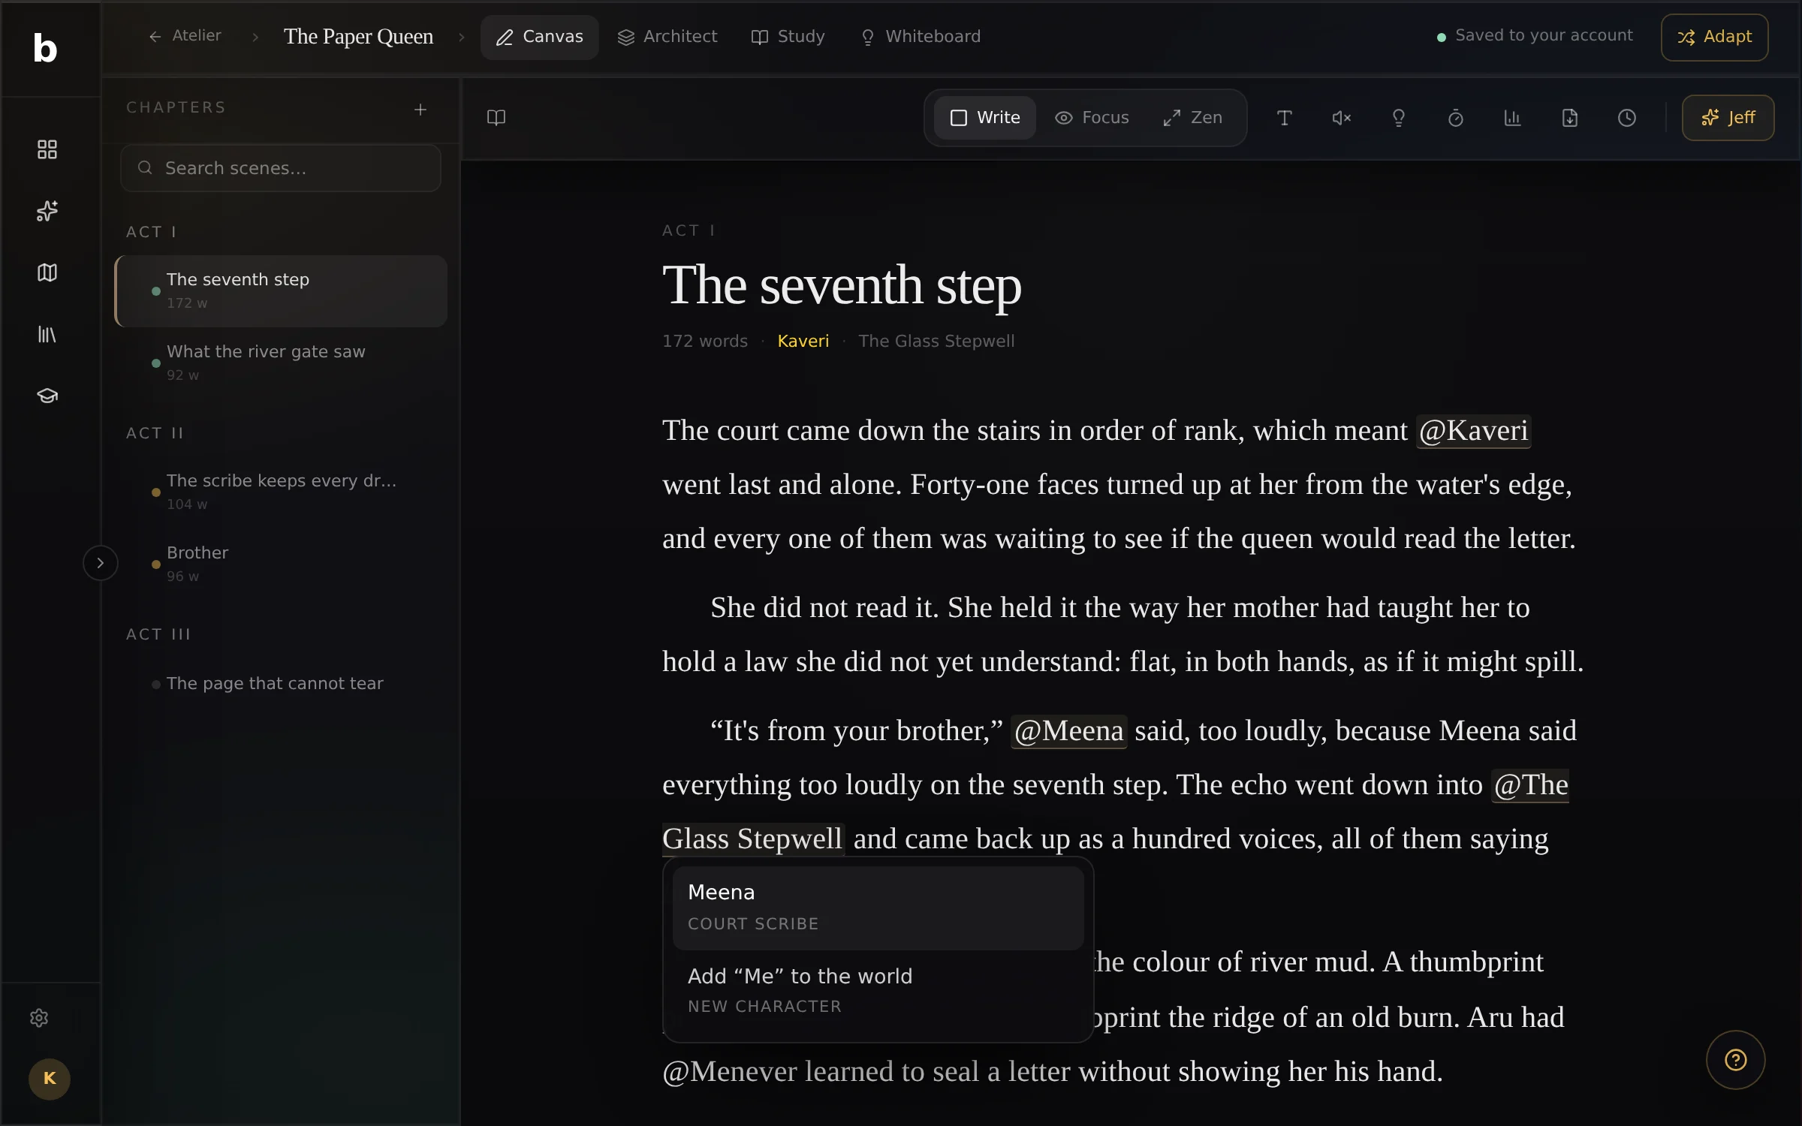Open the settings gear in sidebar
The image size is (1802, 1126).
39,1018
